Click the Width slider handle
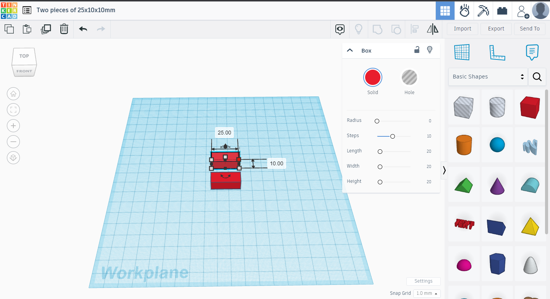The height and width of the screenshot is (299, 550). [380, 167]
